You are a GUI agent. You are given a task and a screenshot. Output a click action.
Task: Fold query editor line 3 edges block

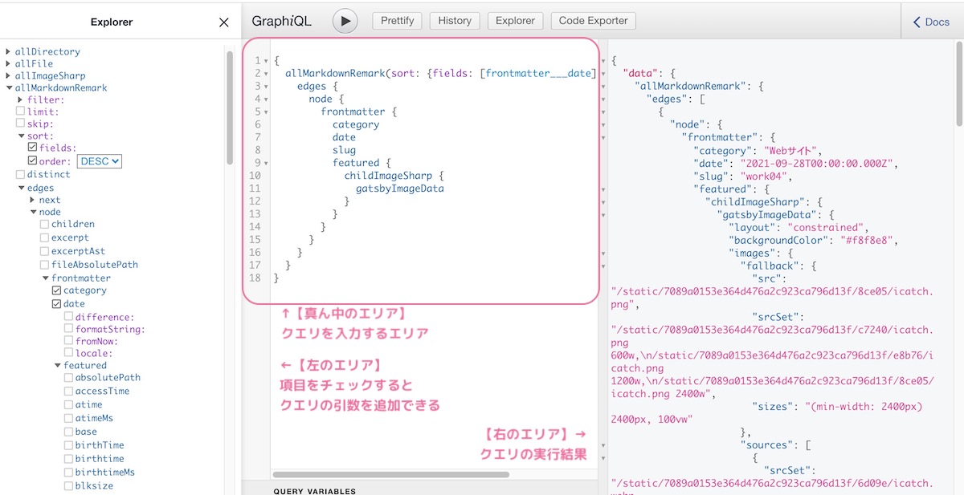(x=267, y=86)
